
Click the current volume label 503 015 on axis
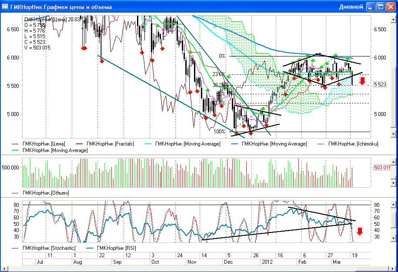point(382,168)
